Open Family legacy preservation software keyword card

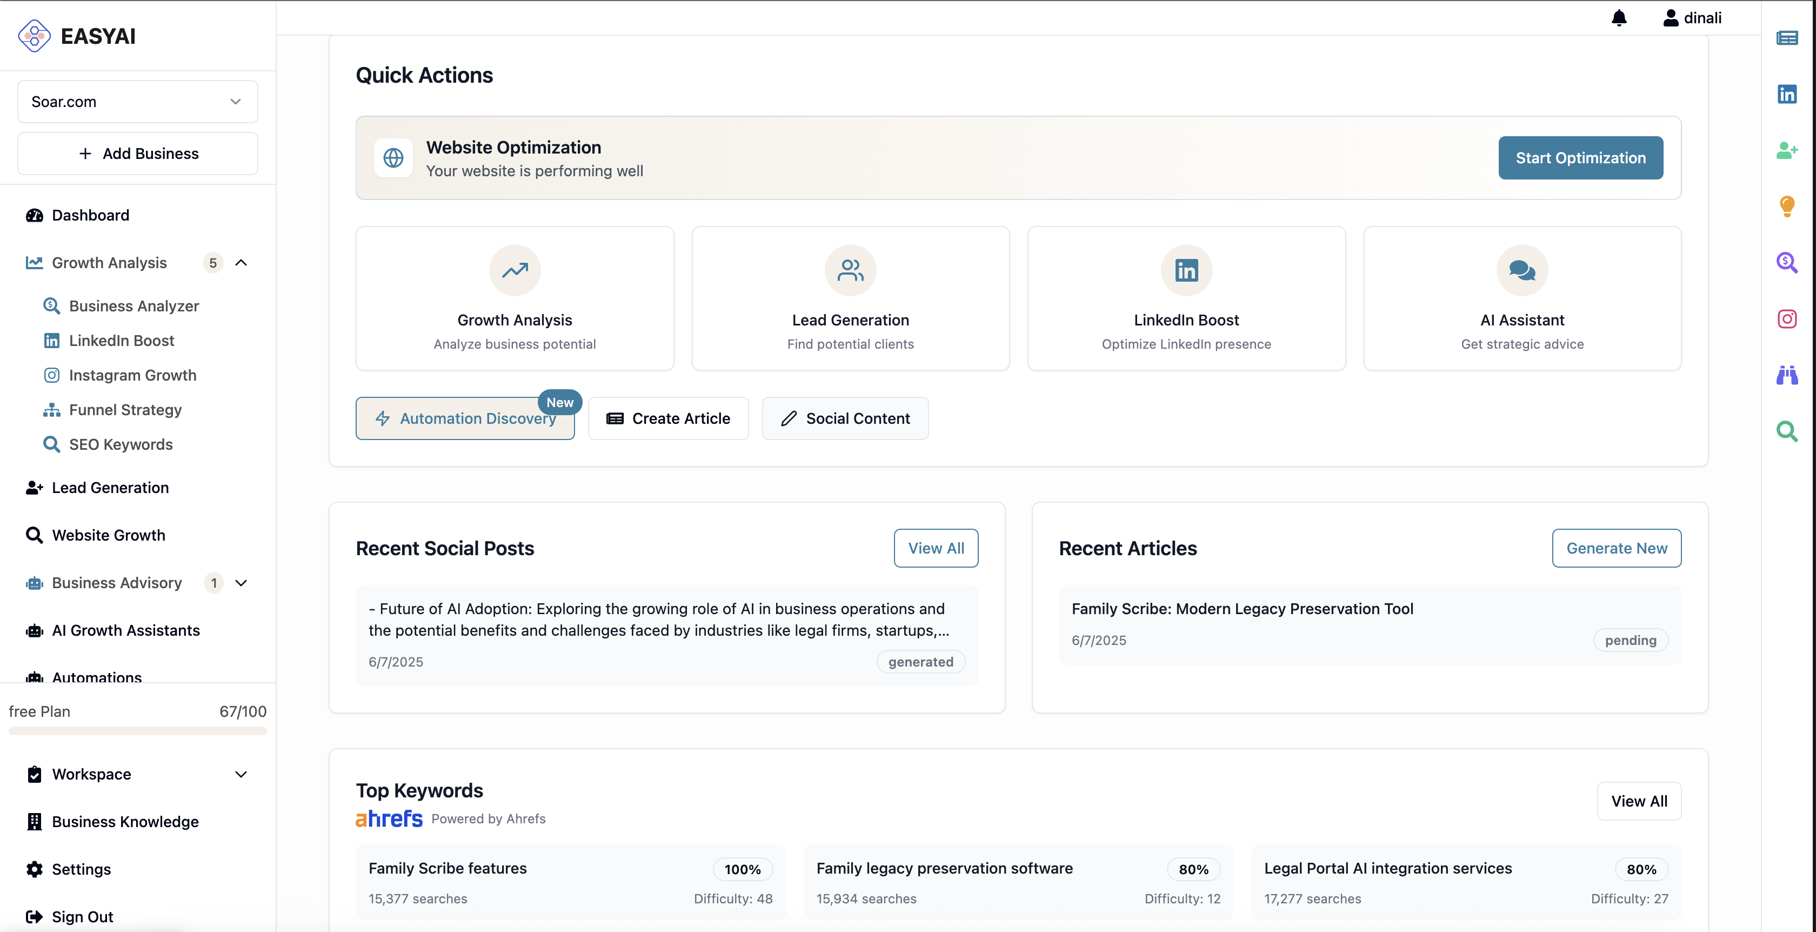(x=1018, y=882)
